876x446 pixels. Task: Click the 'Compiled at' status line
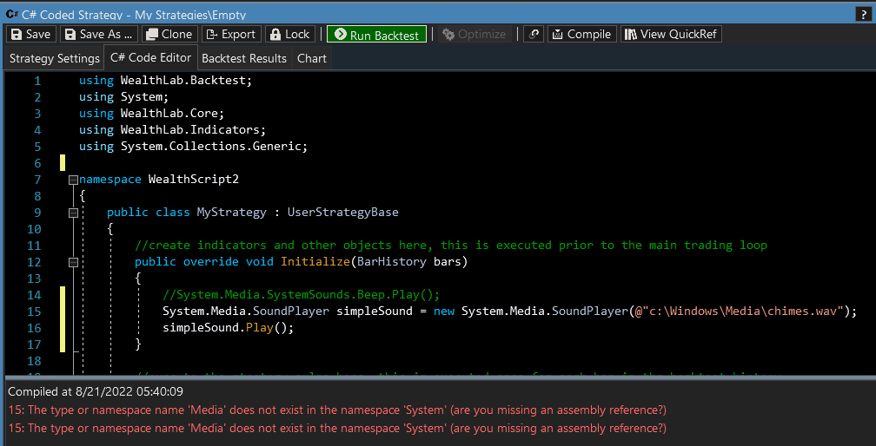pos(96,391)
